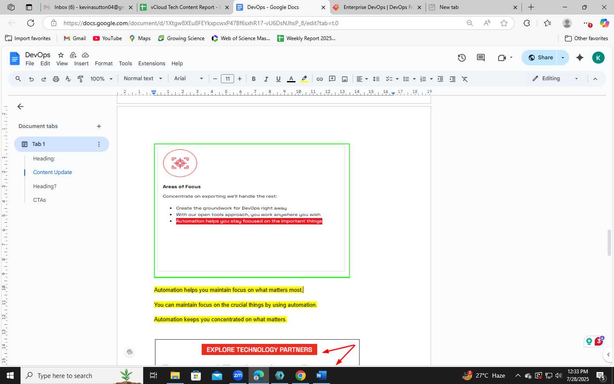Open Docs home icon

tap(14, 58)
